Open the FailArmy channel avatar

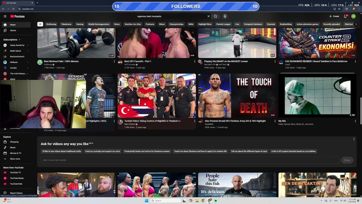[x=40, y=62]
